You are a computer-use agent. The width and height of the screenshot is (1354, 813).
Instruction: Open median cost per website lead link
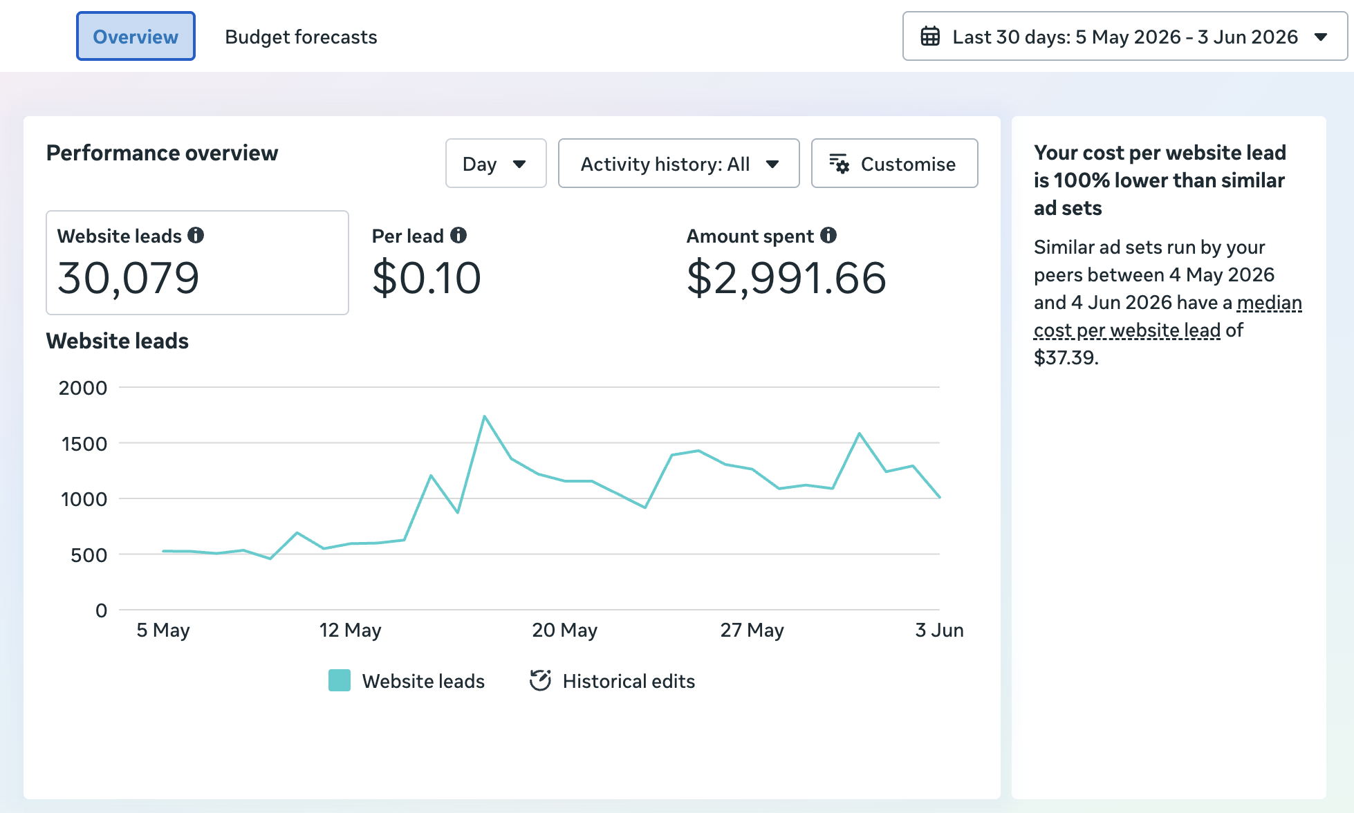1168,317
